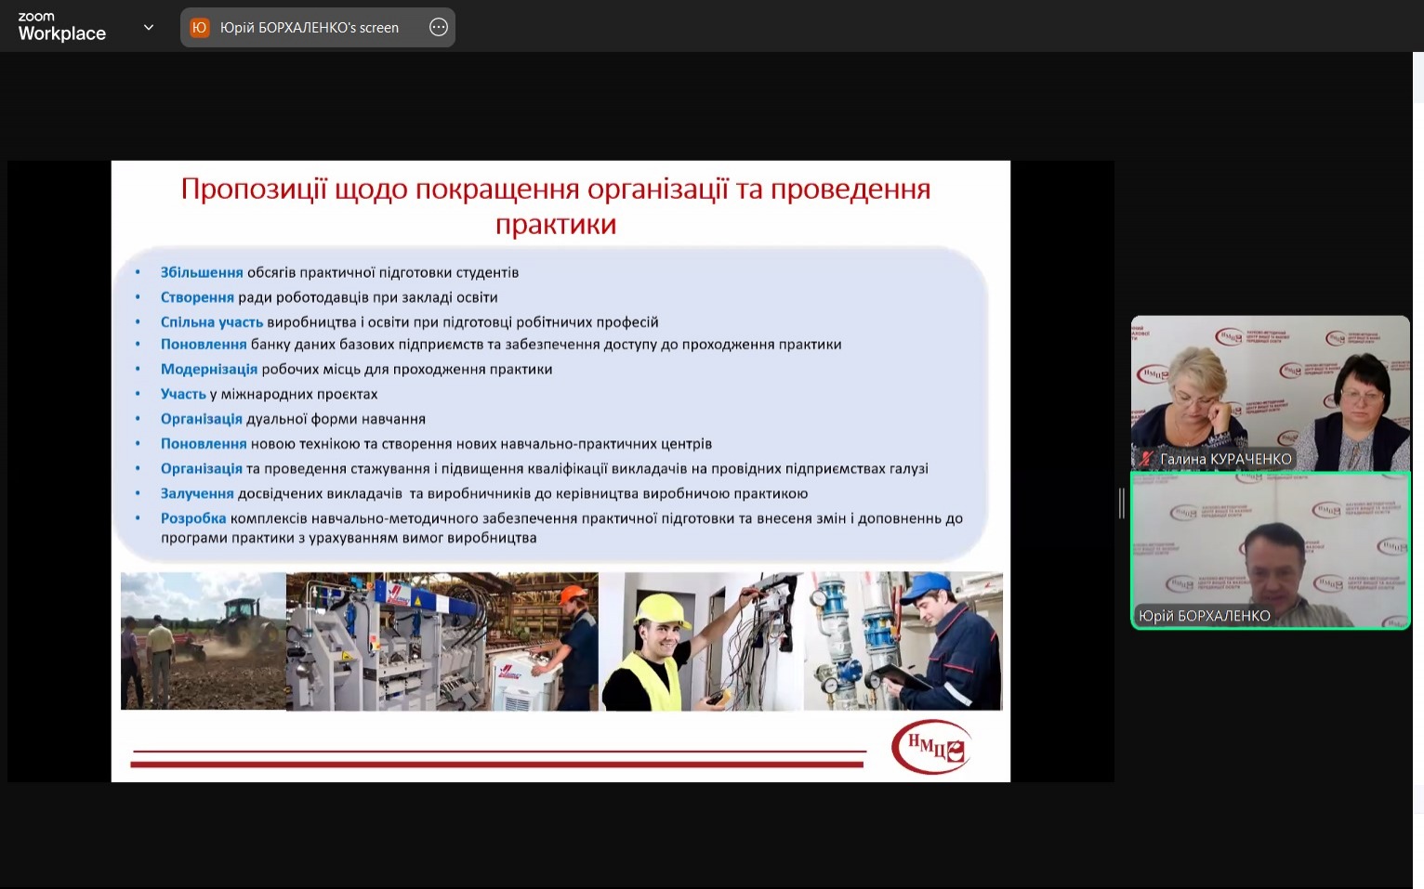Click the Zoom Workplace logo
Image resolution: width=1424 pixels, height=889 pixels.
[61, 28]
